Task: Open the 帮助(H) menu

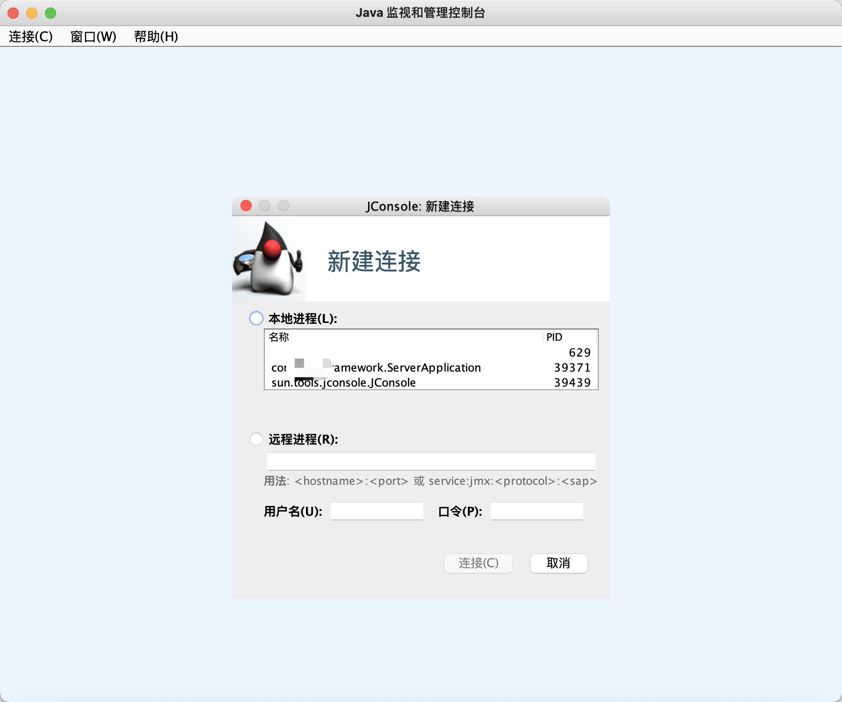Action: tap(156, 37)
